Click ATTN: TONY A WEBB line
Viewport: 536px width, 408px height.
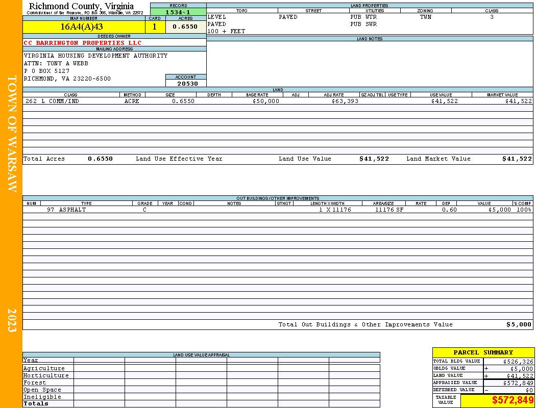point(56,64)
